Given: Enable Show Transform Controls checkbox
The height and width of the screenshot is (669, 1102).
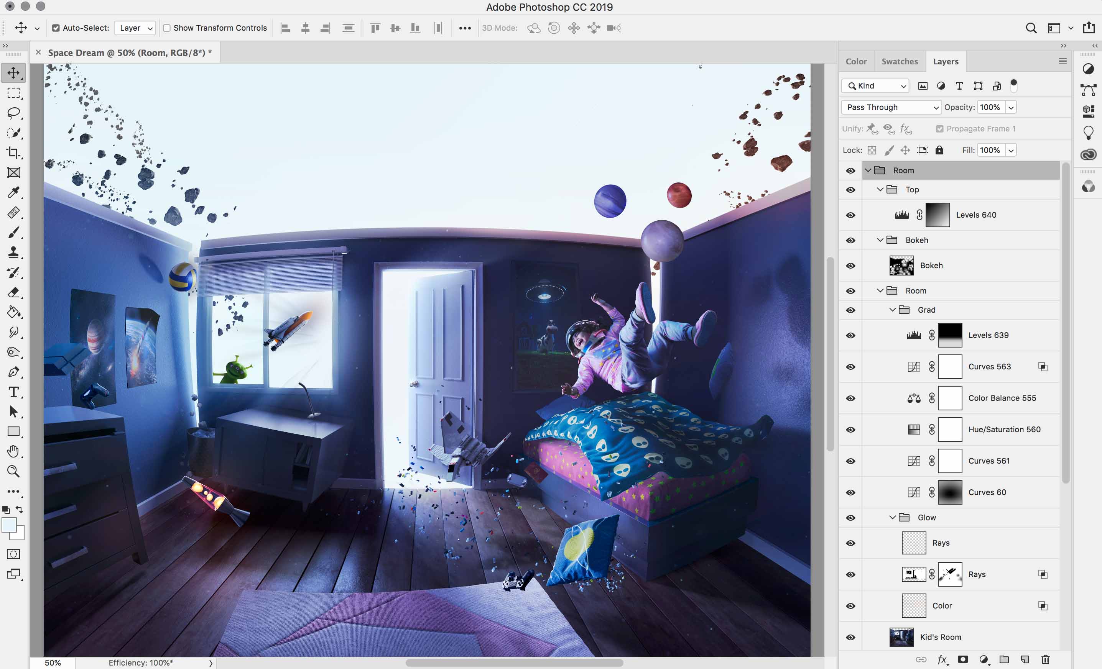Looking at the screenshot, I should click(165, 28).
